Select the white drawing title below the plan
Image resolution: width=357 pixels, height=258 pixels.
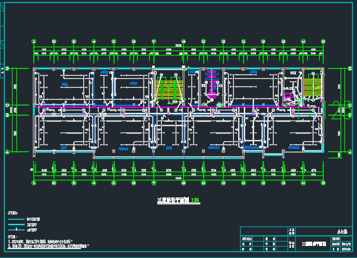[173, 200]
